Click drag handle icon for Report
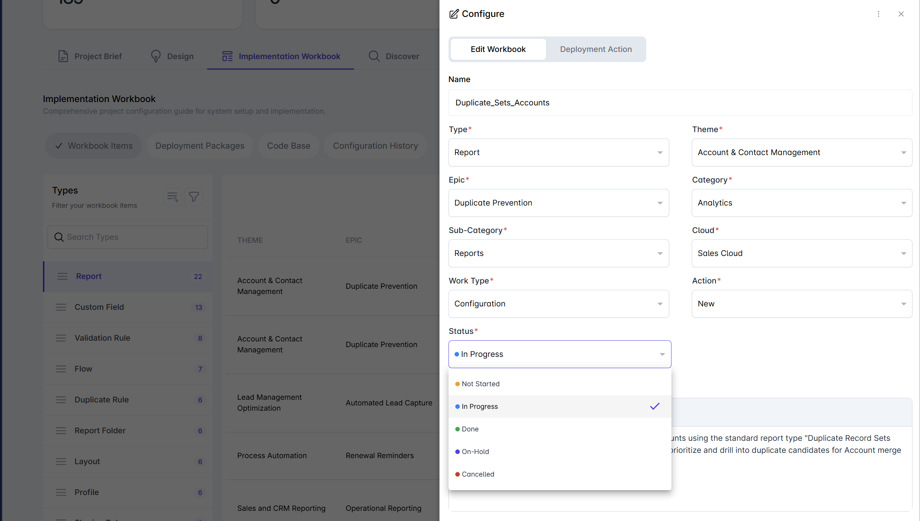This screenshot has width=920, height=521. (x=63, y=276)
